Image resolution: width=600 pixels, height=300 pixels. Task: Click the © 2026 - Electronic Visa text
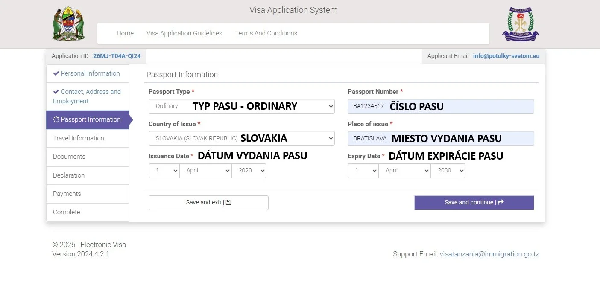click(x=89, y=245)
